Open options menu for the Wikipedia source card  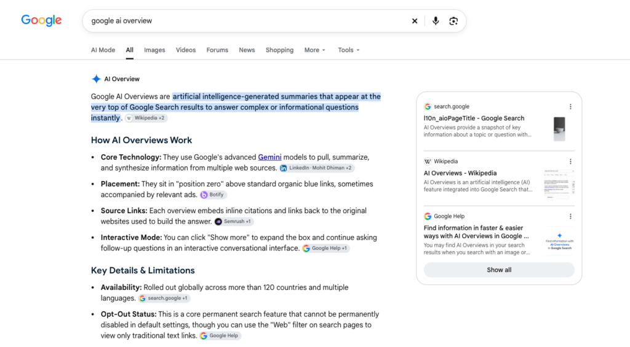tap(570, 162)
